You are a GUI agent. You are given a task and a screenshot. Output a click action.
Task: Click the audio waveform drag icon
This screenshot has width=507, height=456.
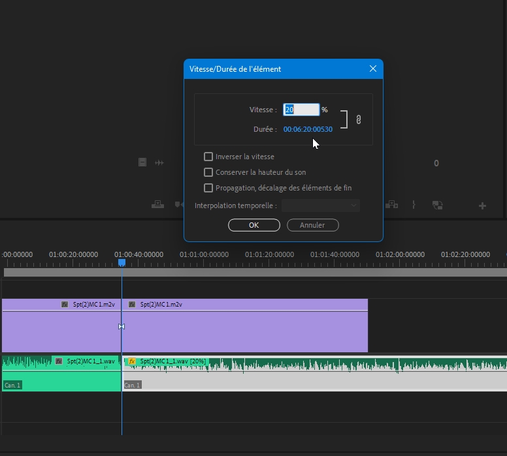[x=159, y=162]
